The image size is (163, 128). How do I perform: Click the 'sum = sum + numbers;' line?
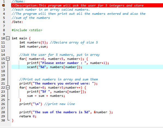pyautogui.click(x=46, y=96)
